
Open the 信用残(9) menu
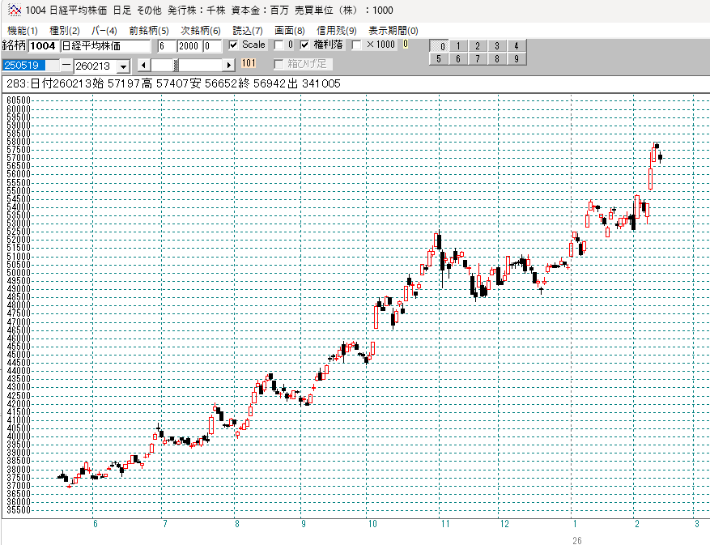click(x=336, y=30)
